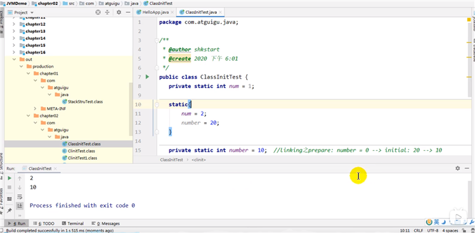This screenshot has height=233, width=475.
Task: Expand chapter13 module in tree
Action: (13, 31)
